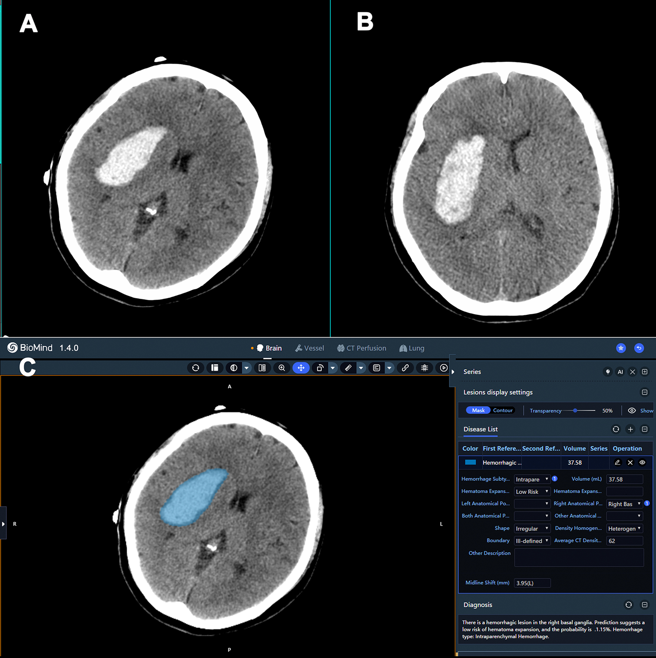Image resolution: width=656 pixels, height=658 pixels.
Task: Open the ruler tool dropdown arrow
Action: (x=361, y=368)
